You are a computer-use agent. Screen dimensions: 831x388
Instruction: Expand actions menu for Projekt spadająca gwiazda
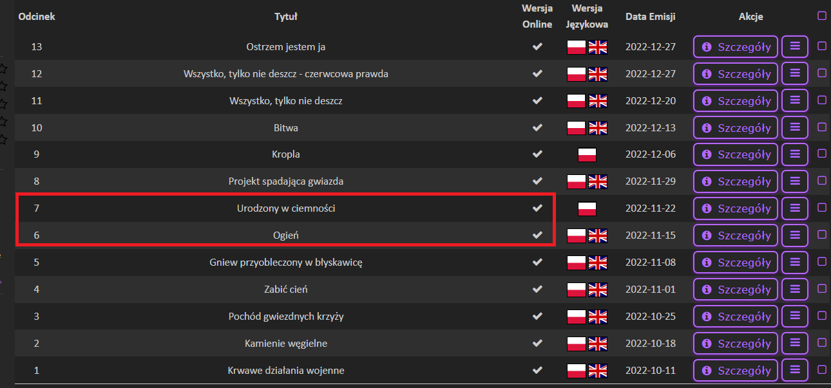795,181
